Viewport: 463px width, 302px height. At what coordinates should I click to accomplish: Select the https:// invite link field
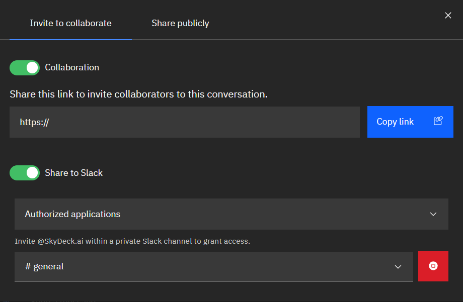184,122
